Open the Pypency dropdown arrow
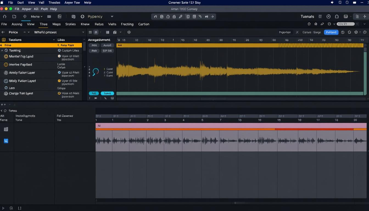This screenshot has height=211, width=369. (x=112, y=16)
